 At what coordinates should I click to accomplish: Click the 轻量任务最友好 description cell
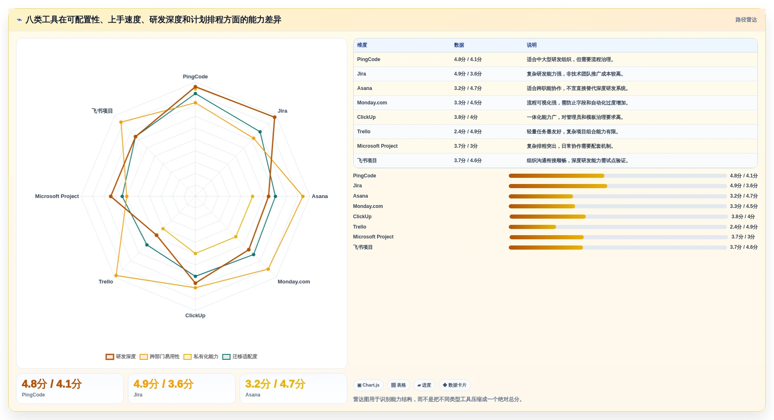[x=573, y=132]
